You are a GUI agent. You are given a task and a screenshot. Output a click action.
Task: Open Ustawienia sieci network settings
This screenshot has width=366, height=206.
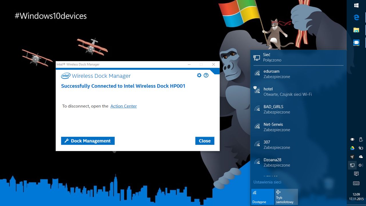[267, 182]
